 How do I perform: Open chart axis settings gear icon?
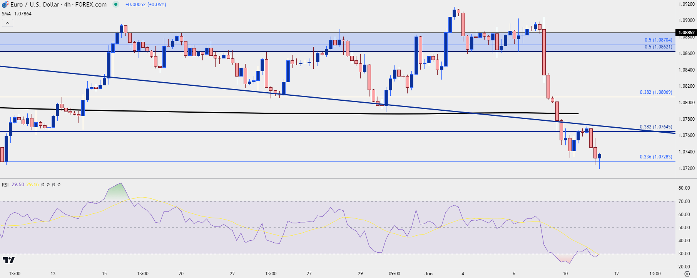[687, 274]
